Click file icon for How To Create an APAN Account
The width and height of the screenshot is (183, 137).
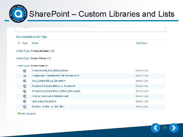(x=25, y=96)
